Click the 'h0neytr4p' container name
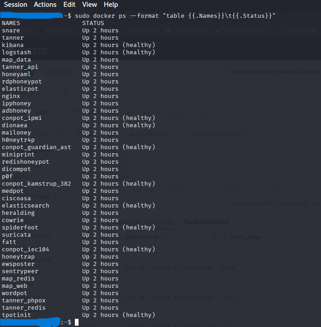Screen dimensions: 321x327 [18, 140]
